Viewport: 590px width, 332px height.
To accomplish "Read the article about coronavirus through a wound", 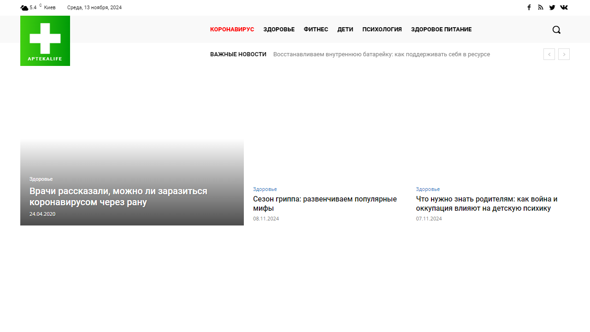I will pos(118,196).
